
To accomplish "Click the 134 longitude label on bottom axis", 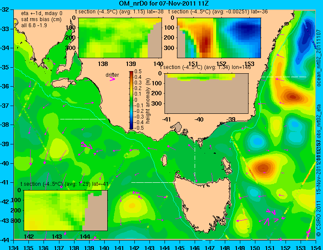I will [14, 247].
